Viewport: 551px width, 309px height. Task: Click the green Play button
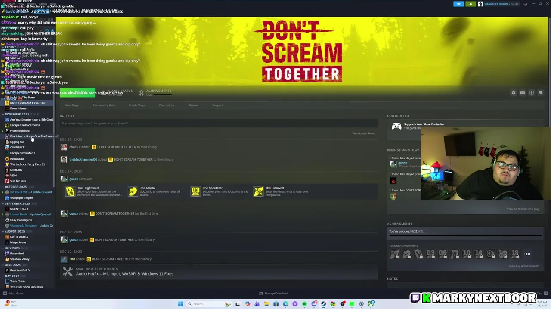[x=77, y=93]
